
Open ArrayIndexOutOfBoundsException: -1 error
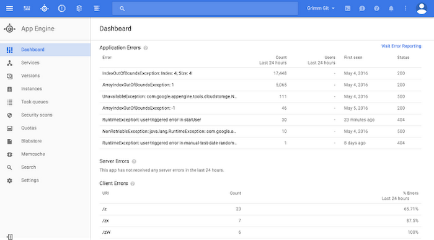260,109
